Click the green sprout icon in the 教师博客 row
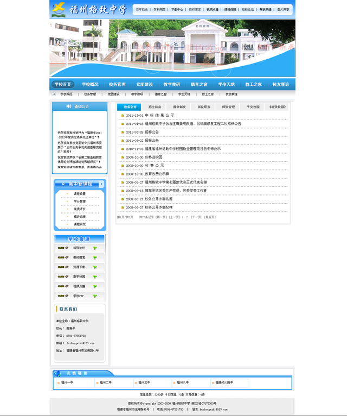 click(x=95, y=257)
